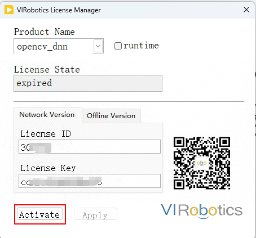Expand the Product Name dropdown arrow
This screenshot has width=256, height=238.
click(98, 46)
